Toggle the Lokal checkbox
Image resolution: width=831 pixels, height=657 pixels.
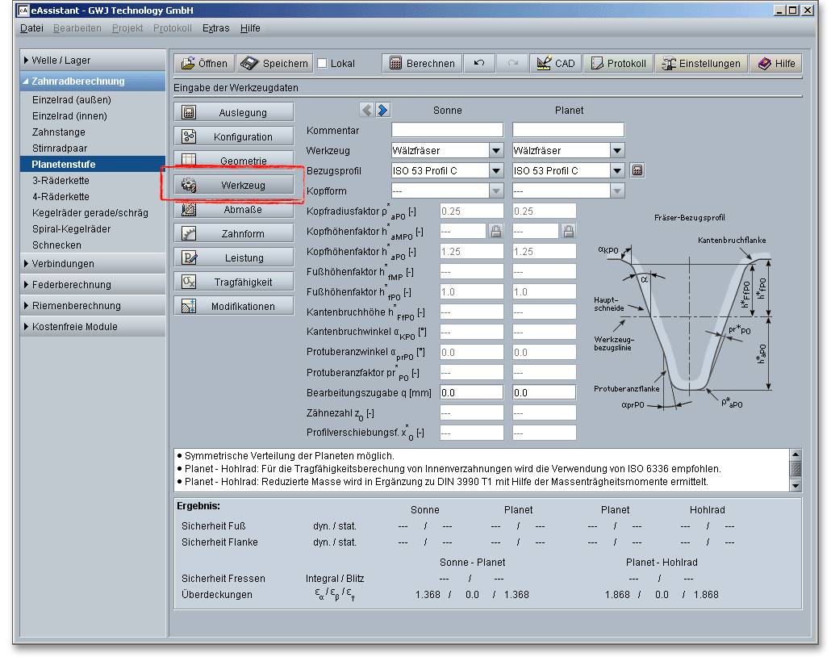pos(323,64)
